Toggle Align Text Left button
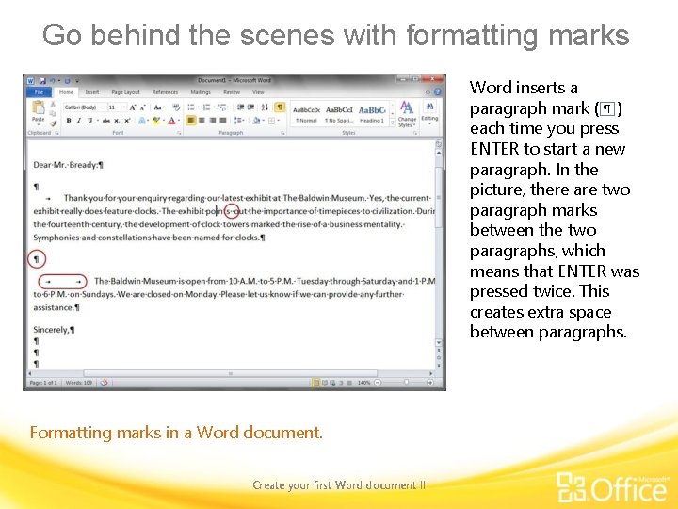Image resolution: width=678 pixels, height=509 pixels. [x=190, y=121]
